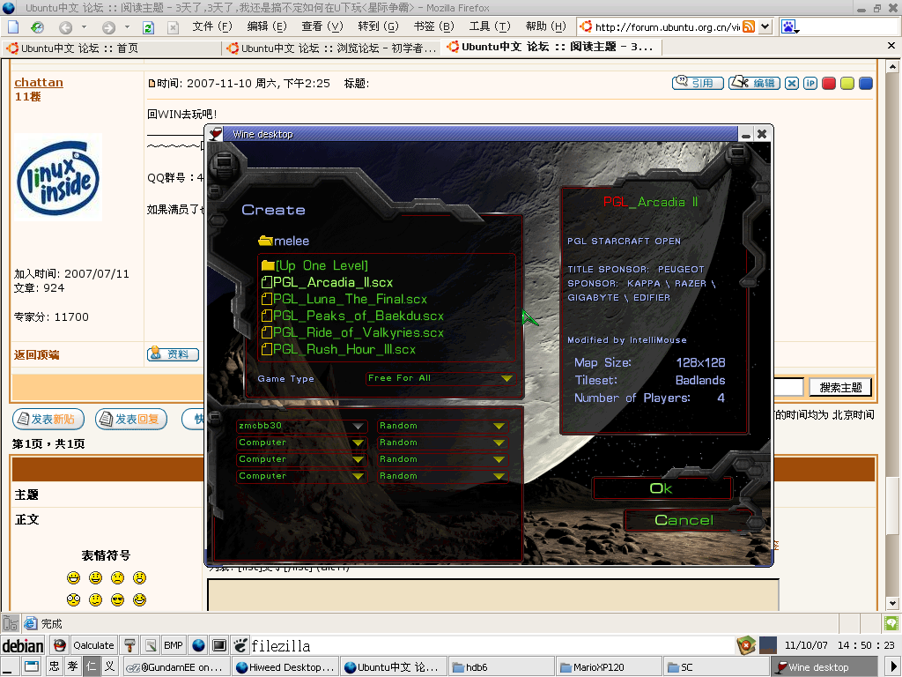Image resolution: width=902 pixels, height=677 pixels.
Task: Click the red square post icon
Action: [x=828, y=83]
